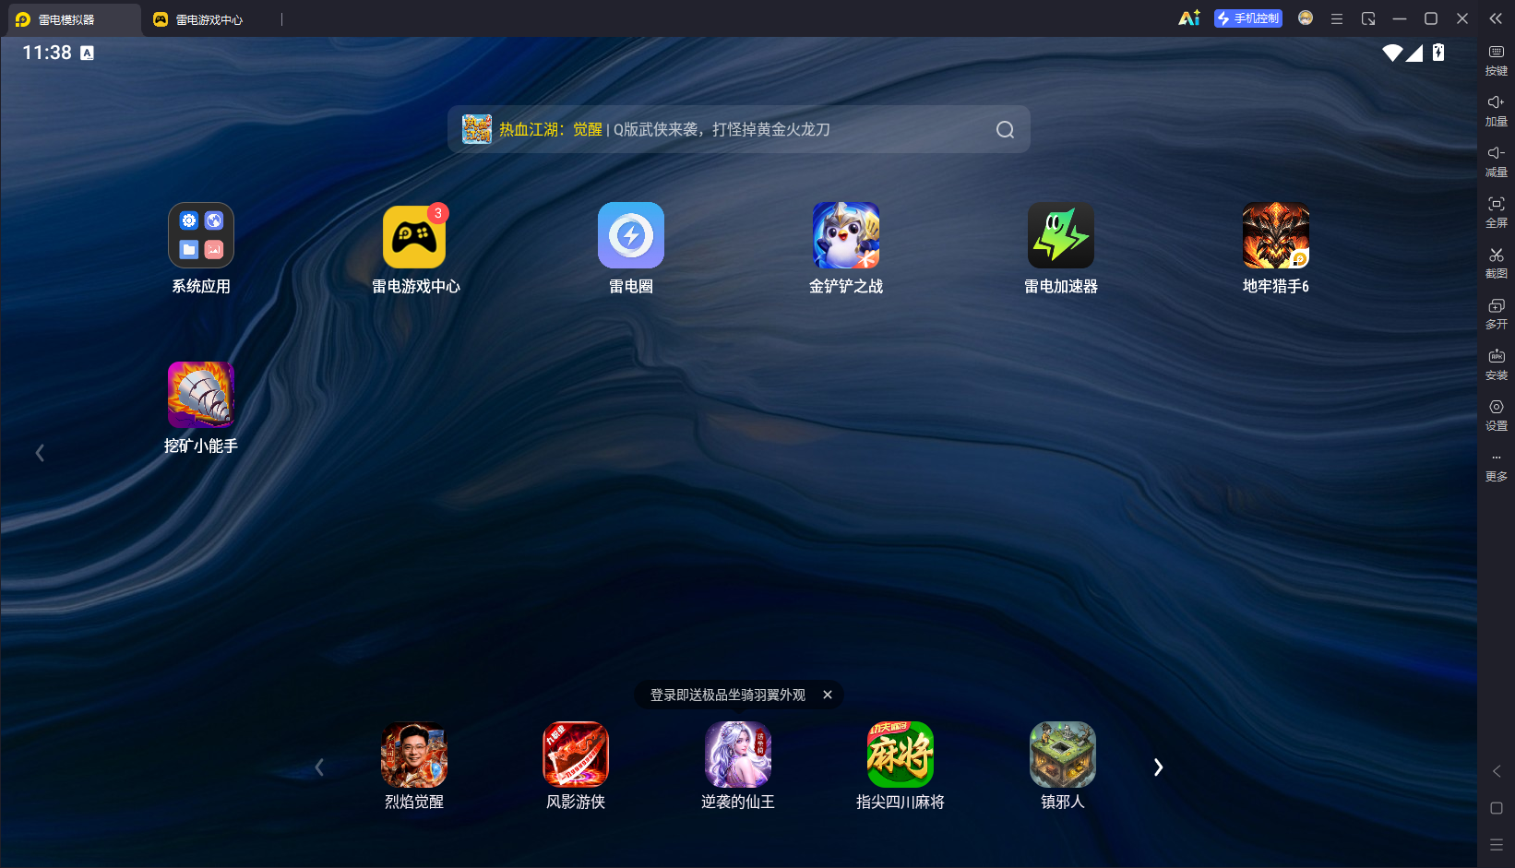
Task: Launch the 地牢猎手6 game
Action: (x=1276, y=235)
